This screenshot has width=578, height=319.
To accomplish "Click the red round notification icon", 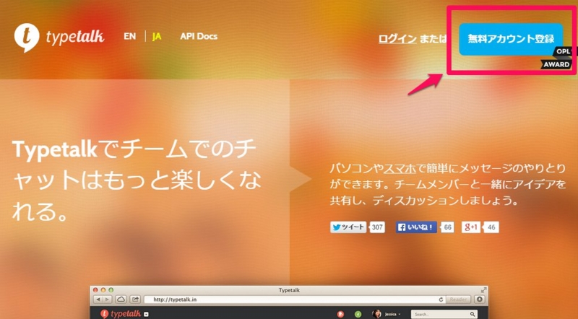I will [340, 314].
